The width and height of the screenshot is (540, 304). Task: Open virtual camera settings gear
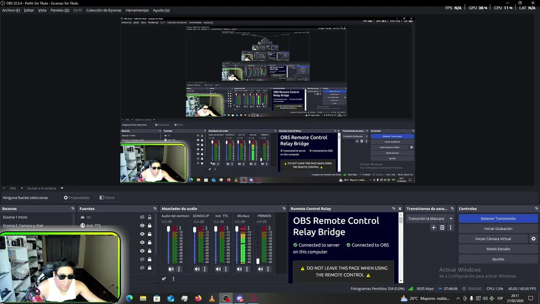pos(533,239)
